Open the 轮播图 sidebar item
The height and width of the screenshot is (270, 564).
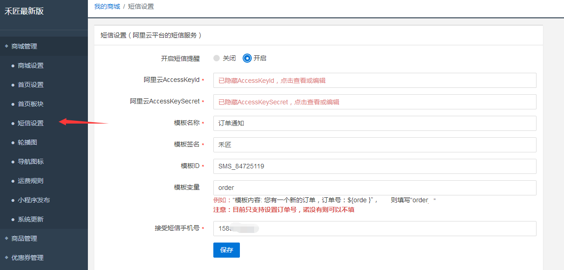point(27,142)
